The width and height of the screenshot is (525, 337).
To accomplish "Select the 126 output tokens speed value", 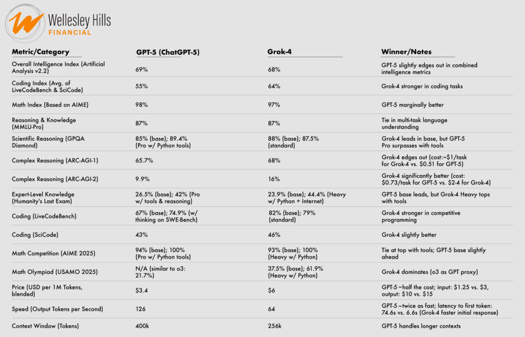I will coord(140,309).
